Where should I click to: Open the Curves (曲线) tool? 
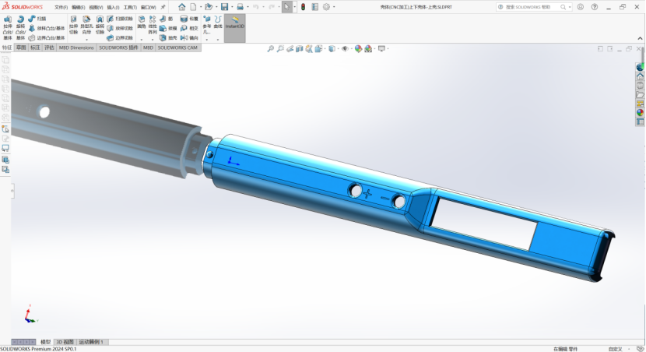(x=218, y=23)
